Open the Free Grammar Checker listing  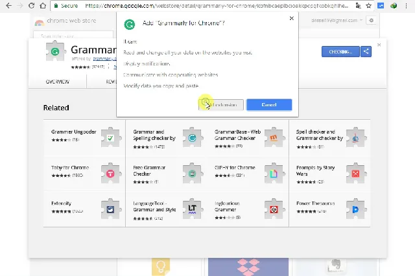click(150, 170)
